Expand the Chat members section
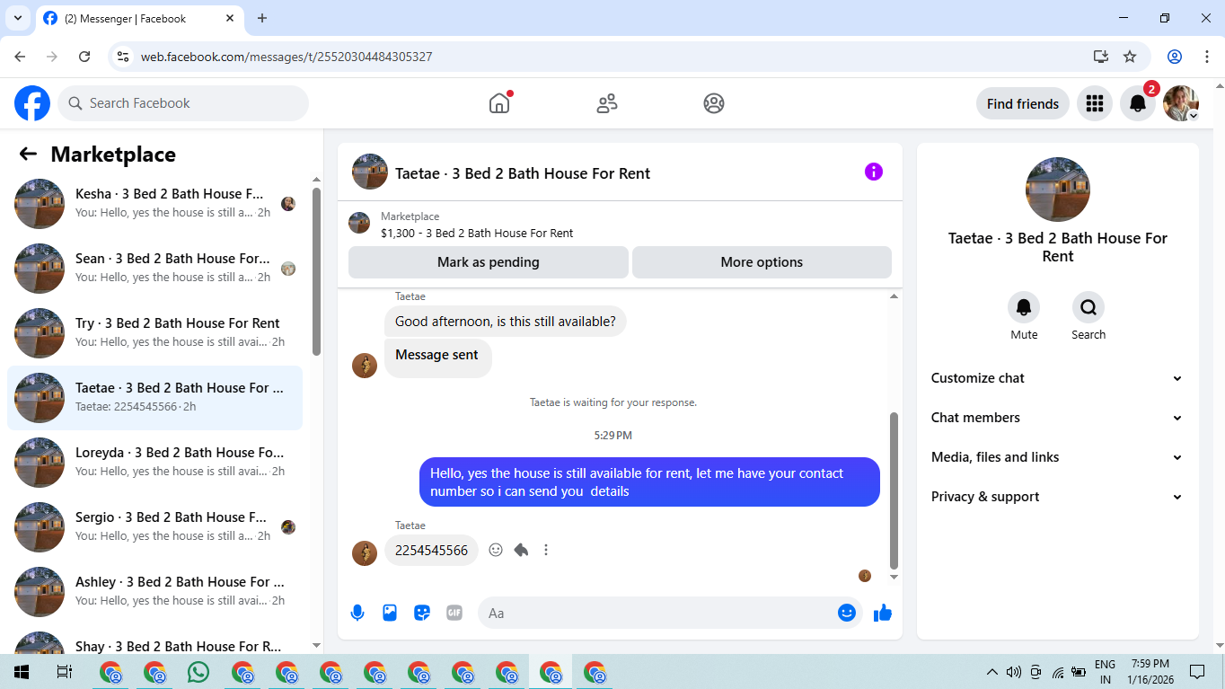The height and width of the screenshot is (689, 1225). 1057,418
